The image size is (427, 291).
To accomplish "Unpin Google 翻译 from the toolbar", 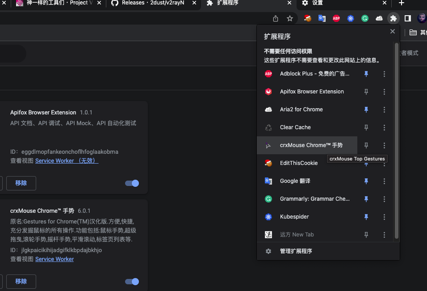I will (x=366, y=181).
